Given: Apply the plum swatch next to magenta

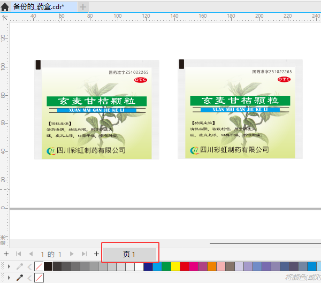Looking at the screenshot, I should tap(203, 266).
